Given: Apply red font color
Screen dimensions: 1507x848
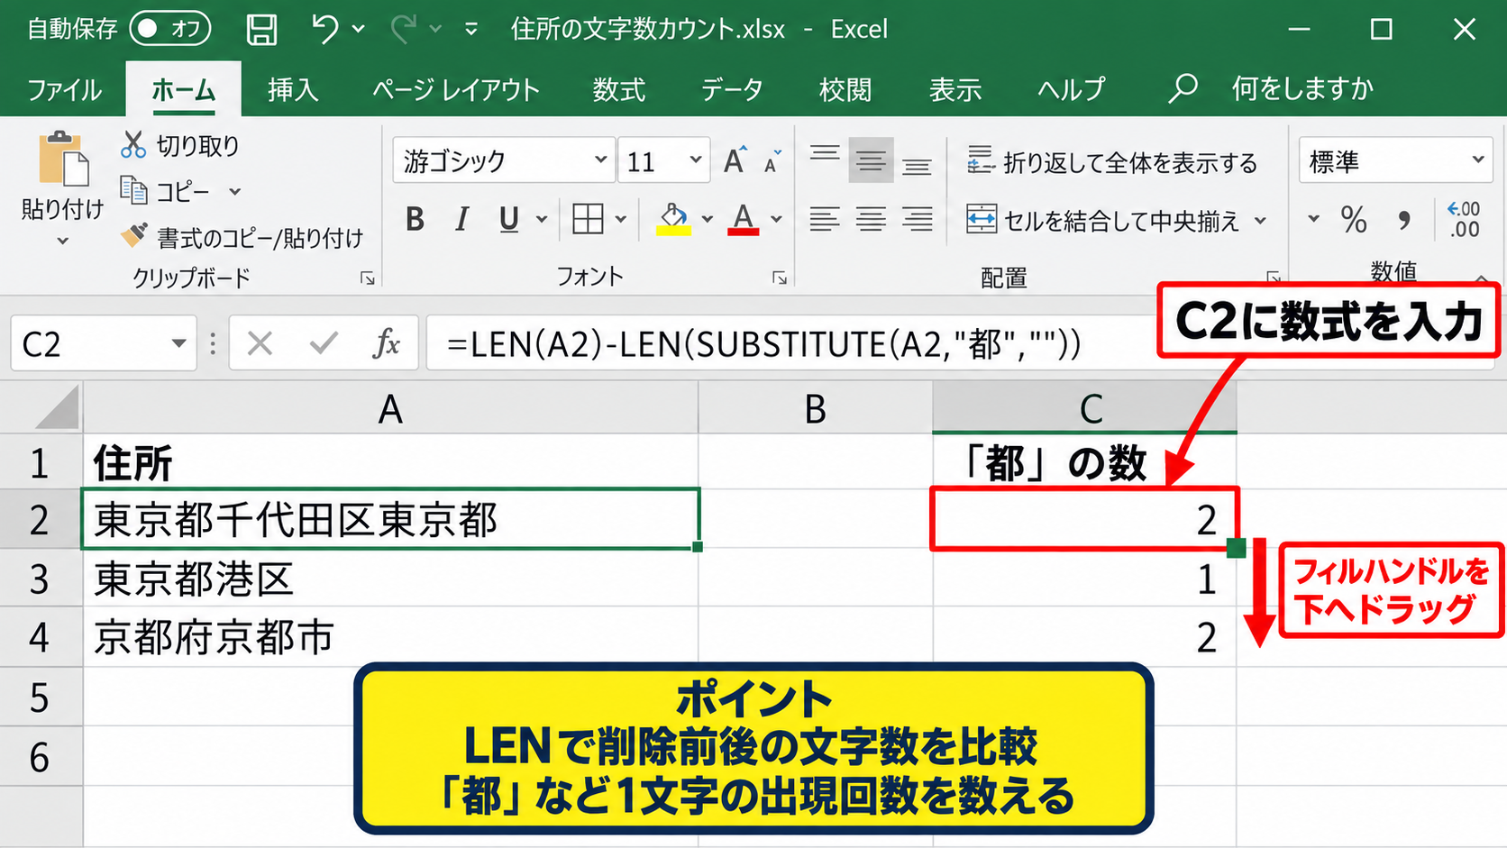Looking at the screenshot, I should click(743, 219).
